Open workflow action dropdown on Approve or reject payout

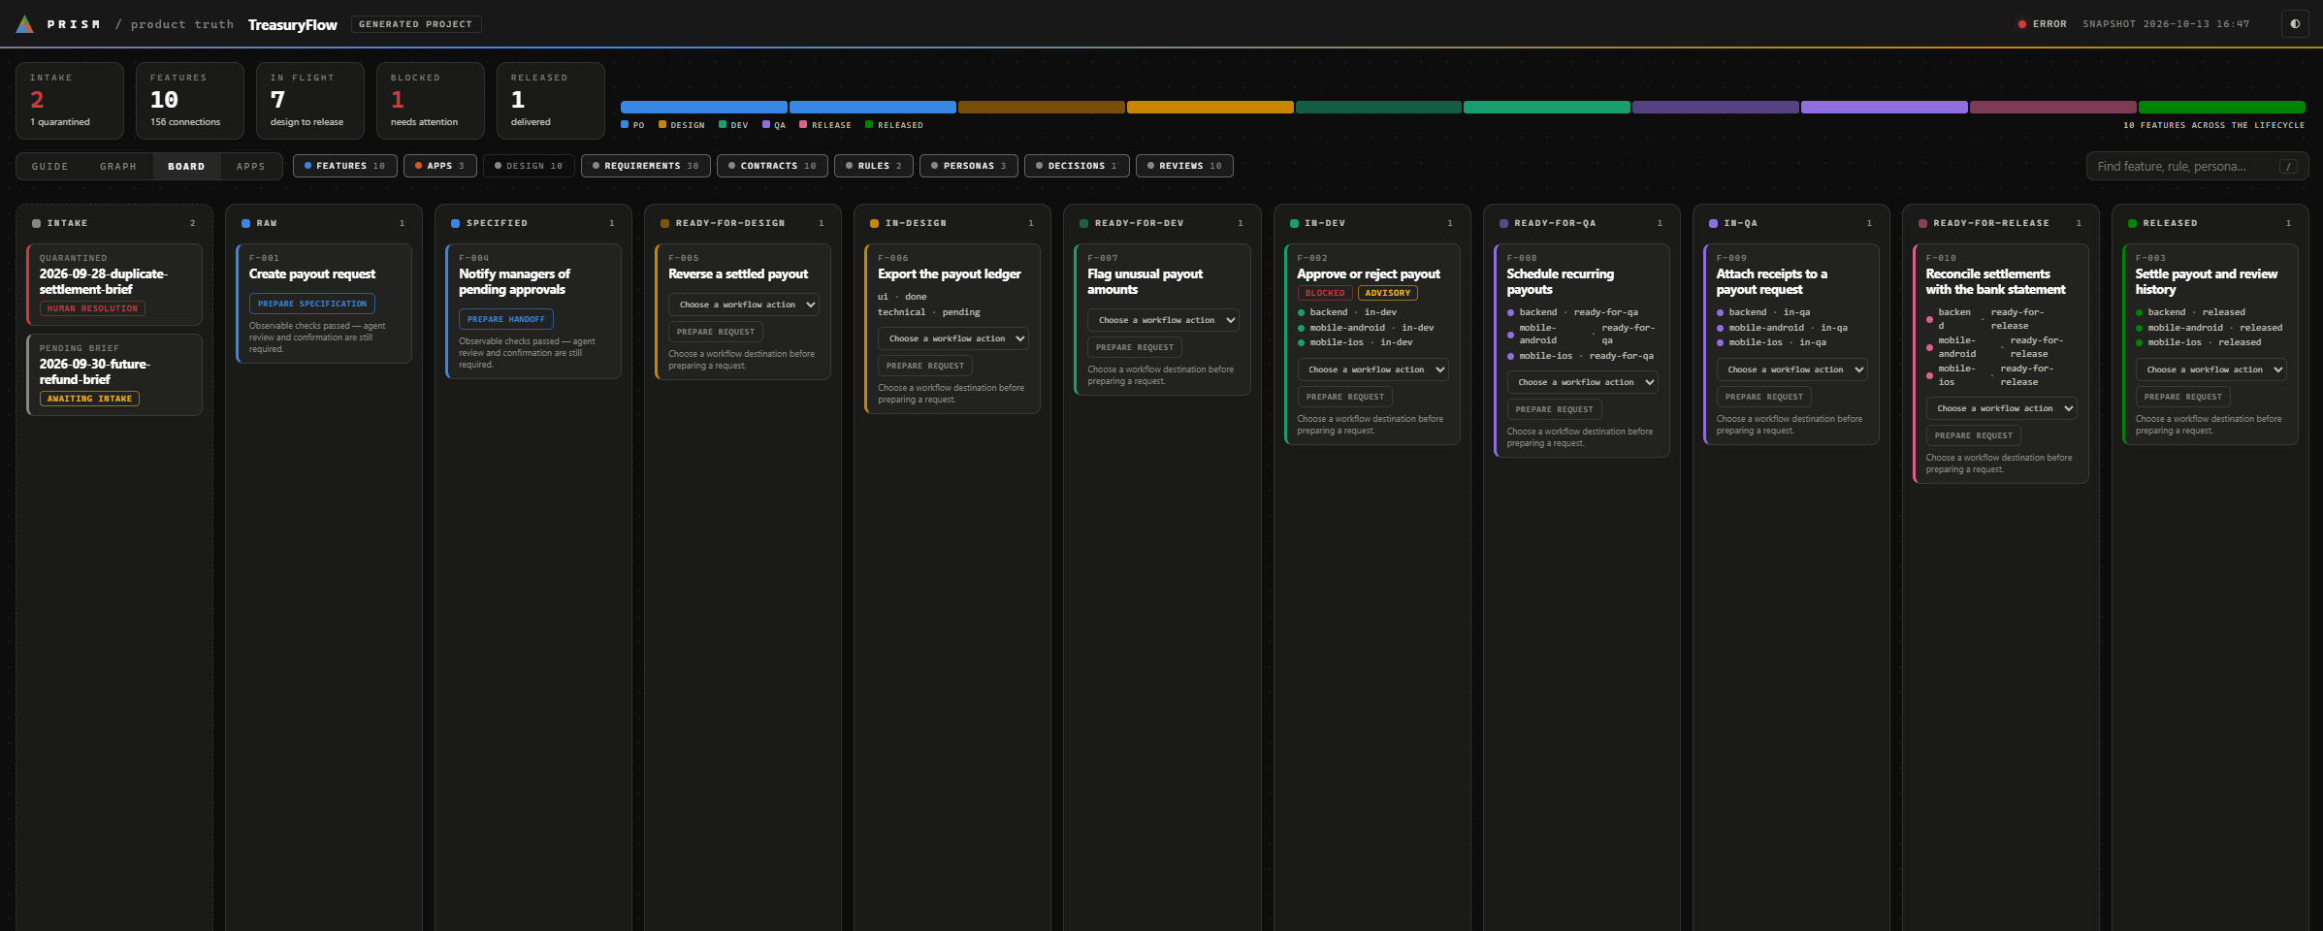tap(1372, 369)
